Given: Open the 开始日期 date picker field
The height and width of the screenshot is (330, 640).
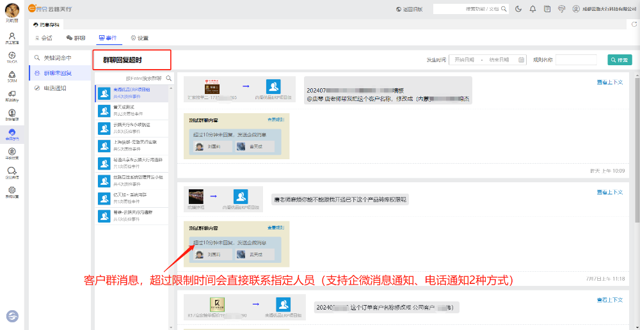Looking at the screenshot, I should pos(465,59).
